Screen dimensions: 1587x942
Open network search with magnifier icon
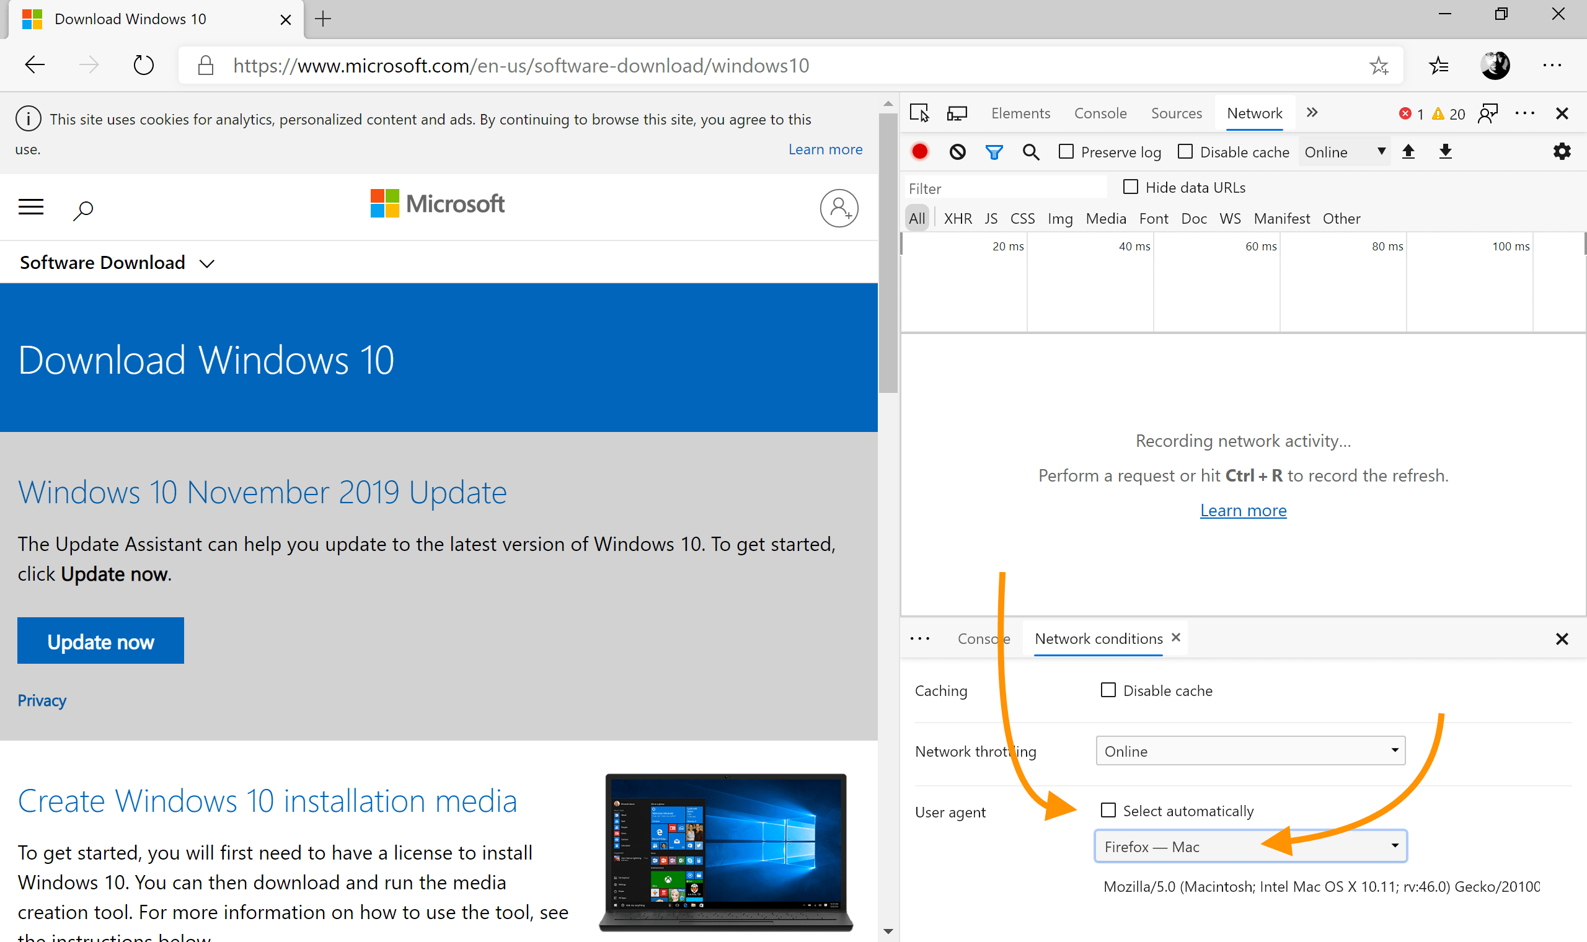tap(1031, 152)
